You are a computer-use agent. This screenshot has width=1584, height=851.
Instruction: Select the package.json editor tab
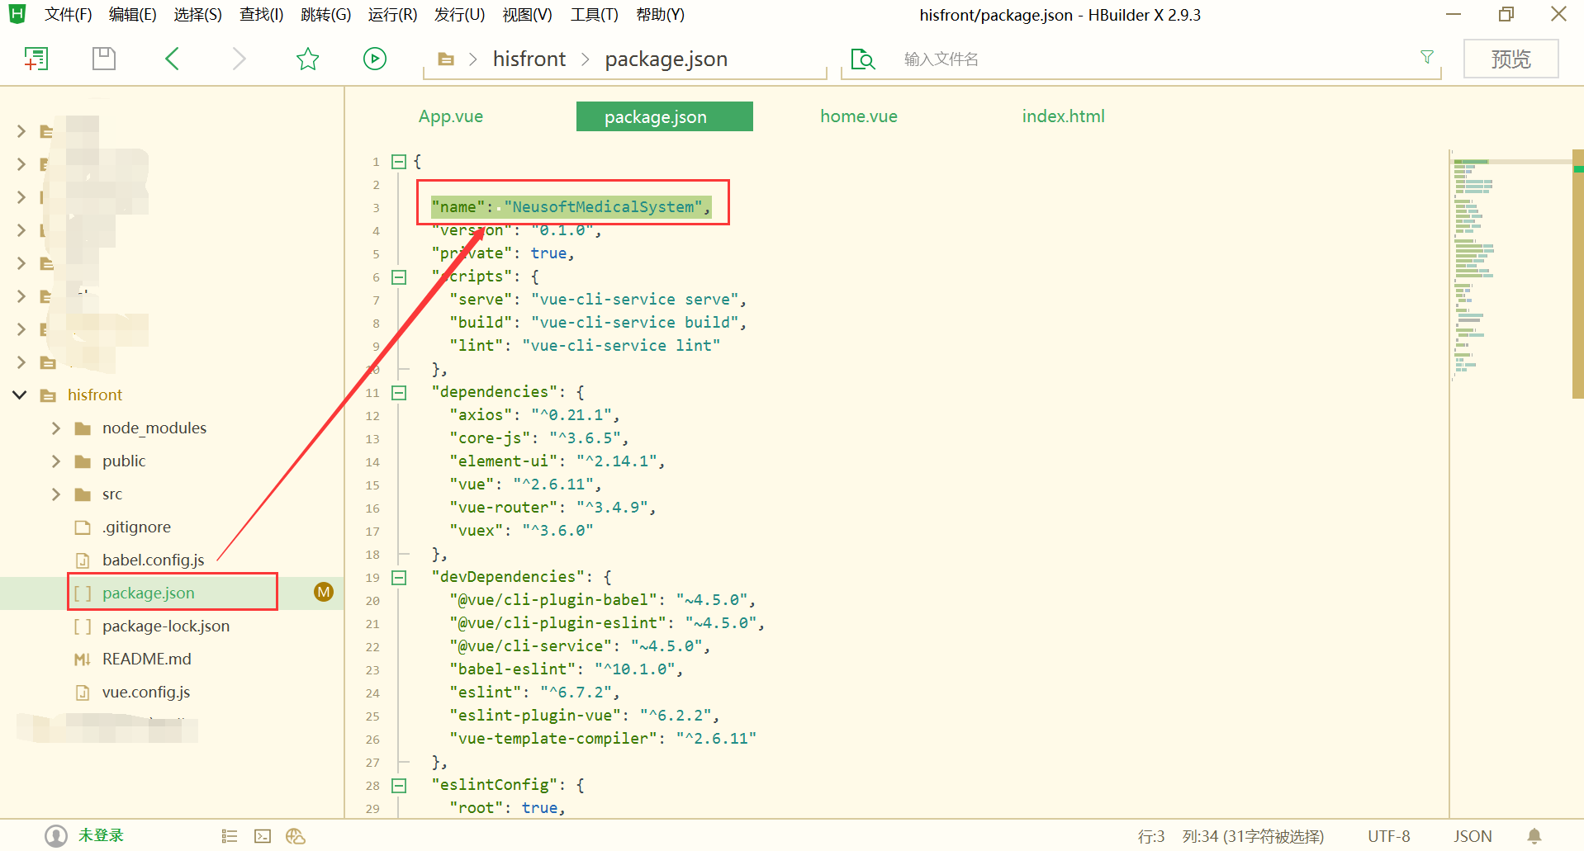[x=665, y=116]
